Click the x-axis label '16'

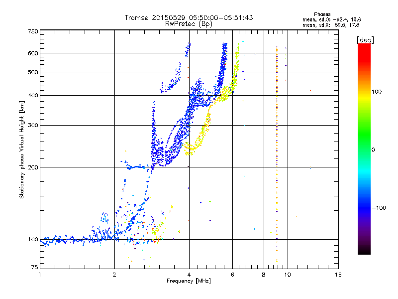point(338,275)
